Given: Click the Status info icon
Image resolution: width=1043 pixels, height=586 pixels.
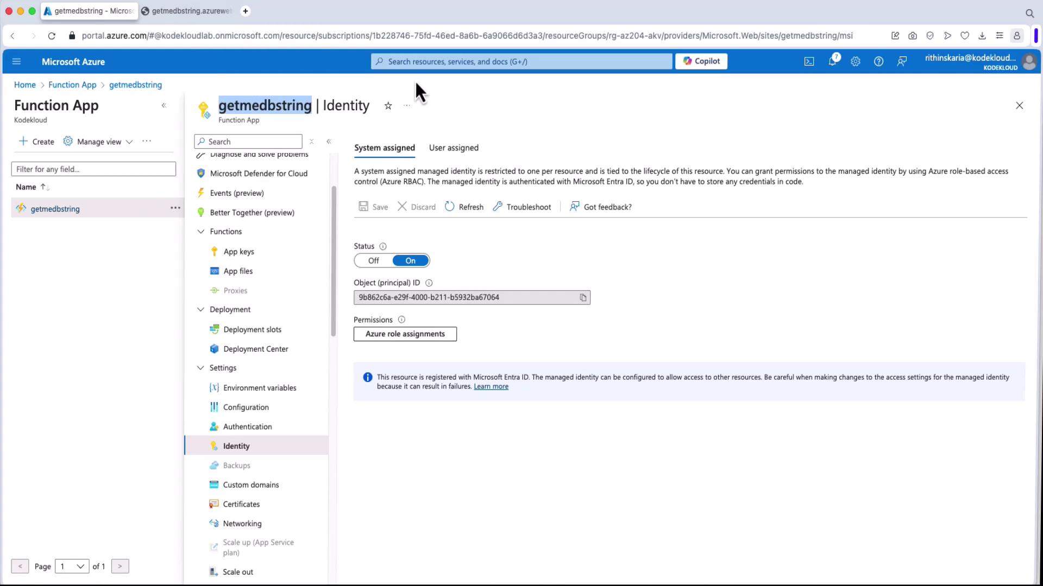Looking at the screenshot, I should [x=383, y=246].
